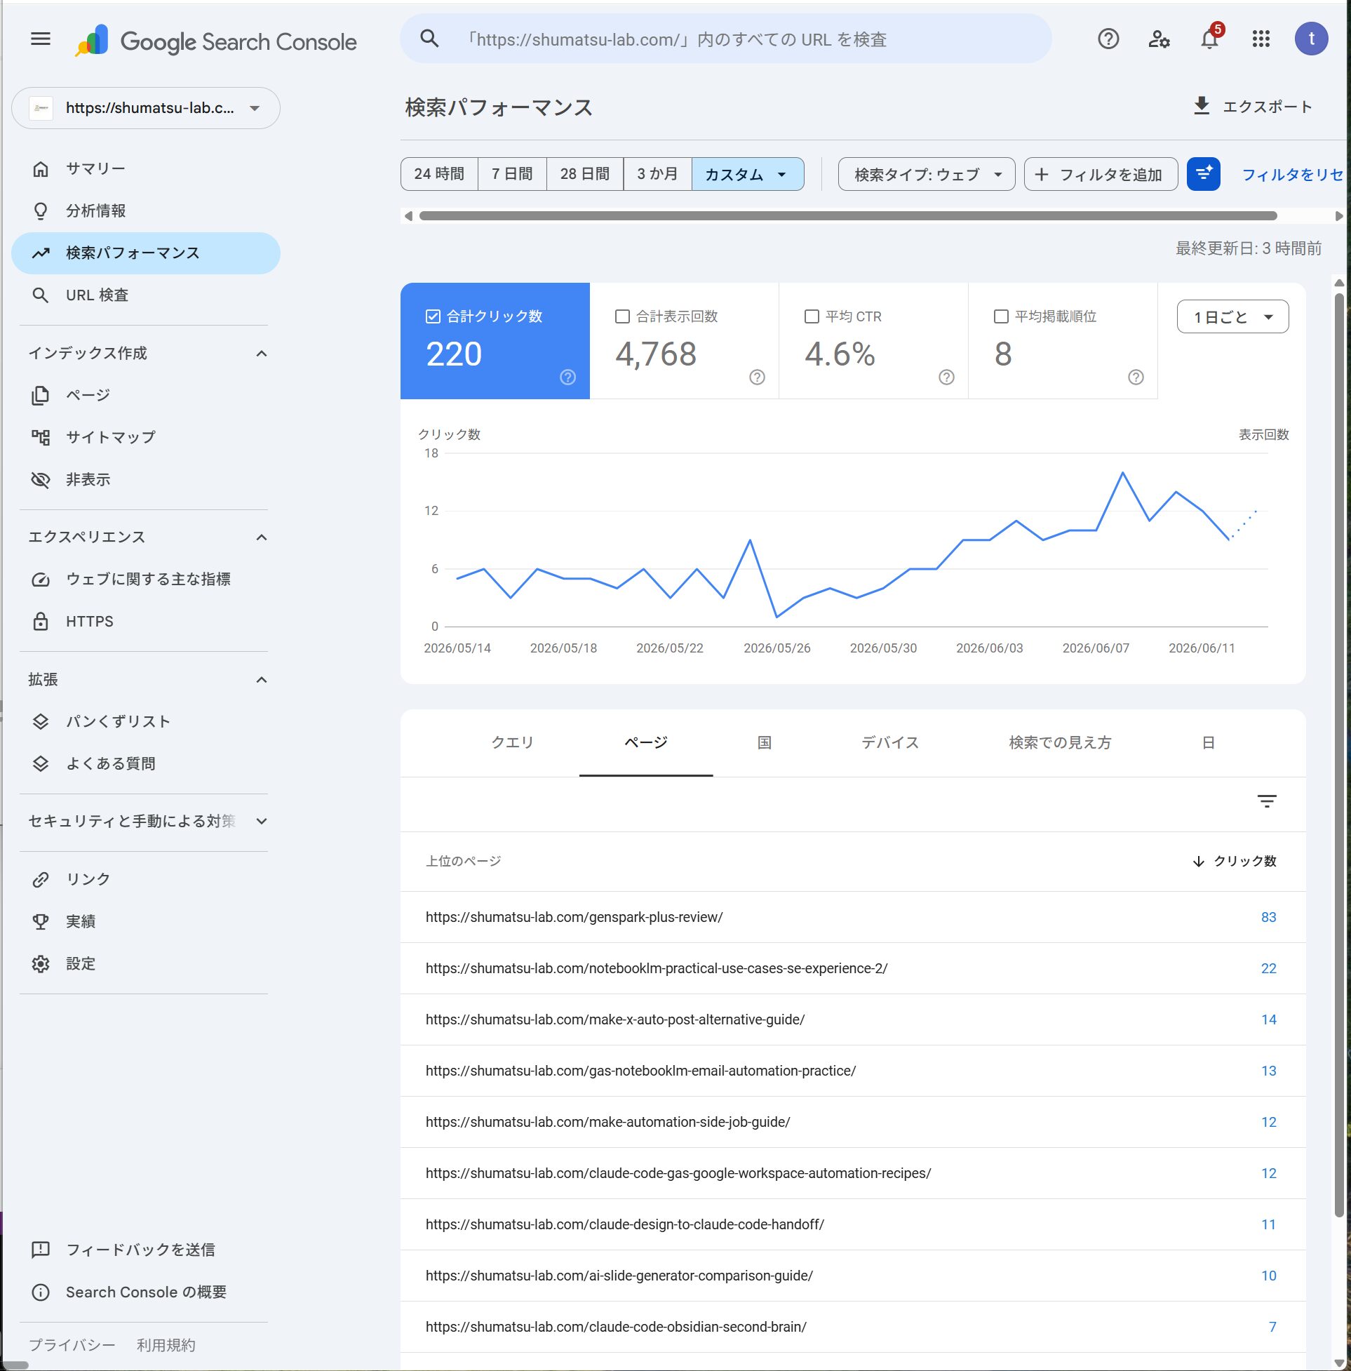The width and height of the screenshot is (1351, 1371).
Task: Switch to 国 tab
Action: coord(764,742)
